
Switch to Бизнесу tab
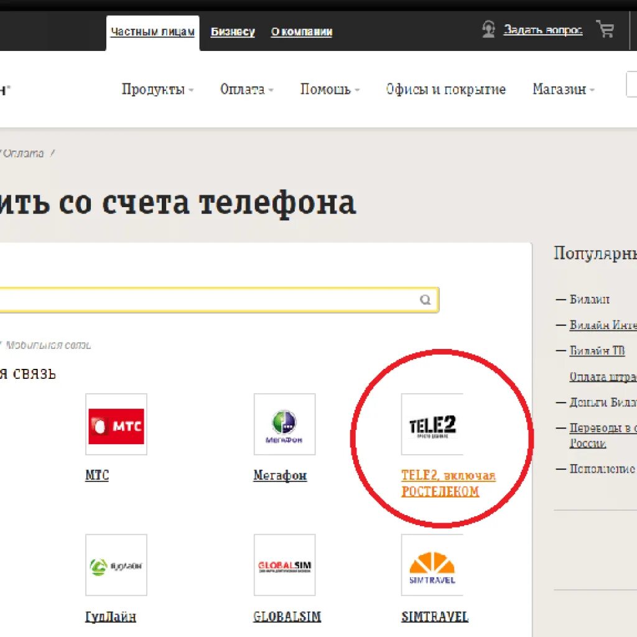[233, 32]
